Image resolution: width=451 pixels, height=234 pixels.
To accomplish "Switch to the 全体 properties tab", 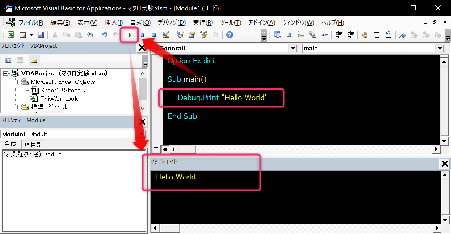I will 10,144.
